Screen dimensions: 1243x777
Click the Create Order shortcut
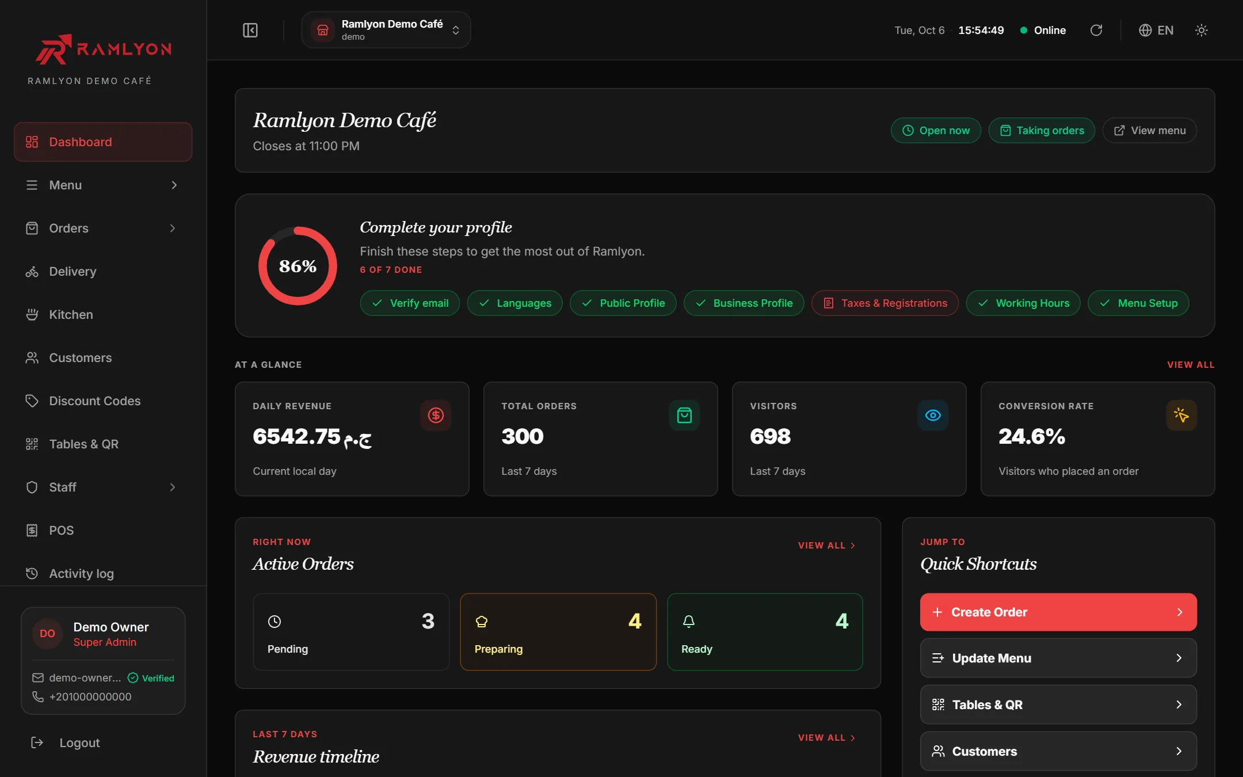pyautogui.click(x=1058, y=612)
